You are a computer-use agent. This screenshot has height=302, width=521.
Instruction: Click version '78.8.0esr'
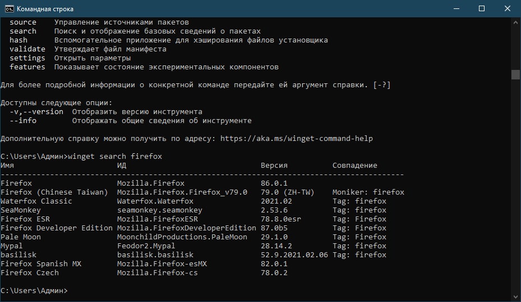(281, 219)
